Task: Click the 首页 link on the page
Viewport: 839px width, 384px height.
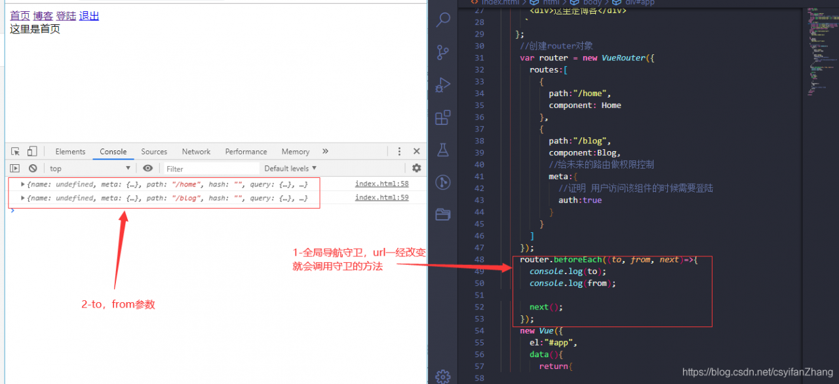Action: pyautogui.click(x=20, y=16)
